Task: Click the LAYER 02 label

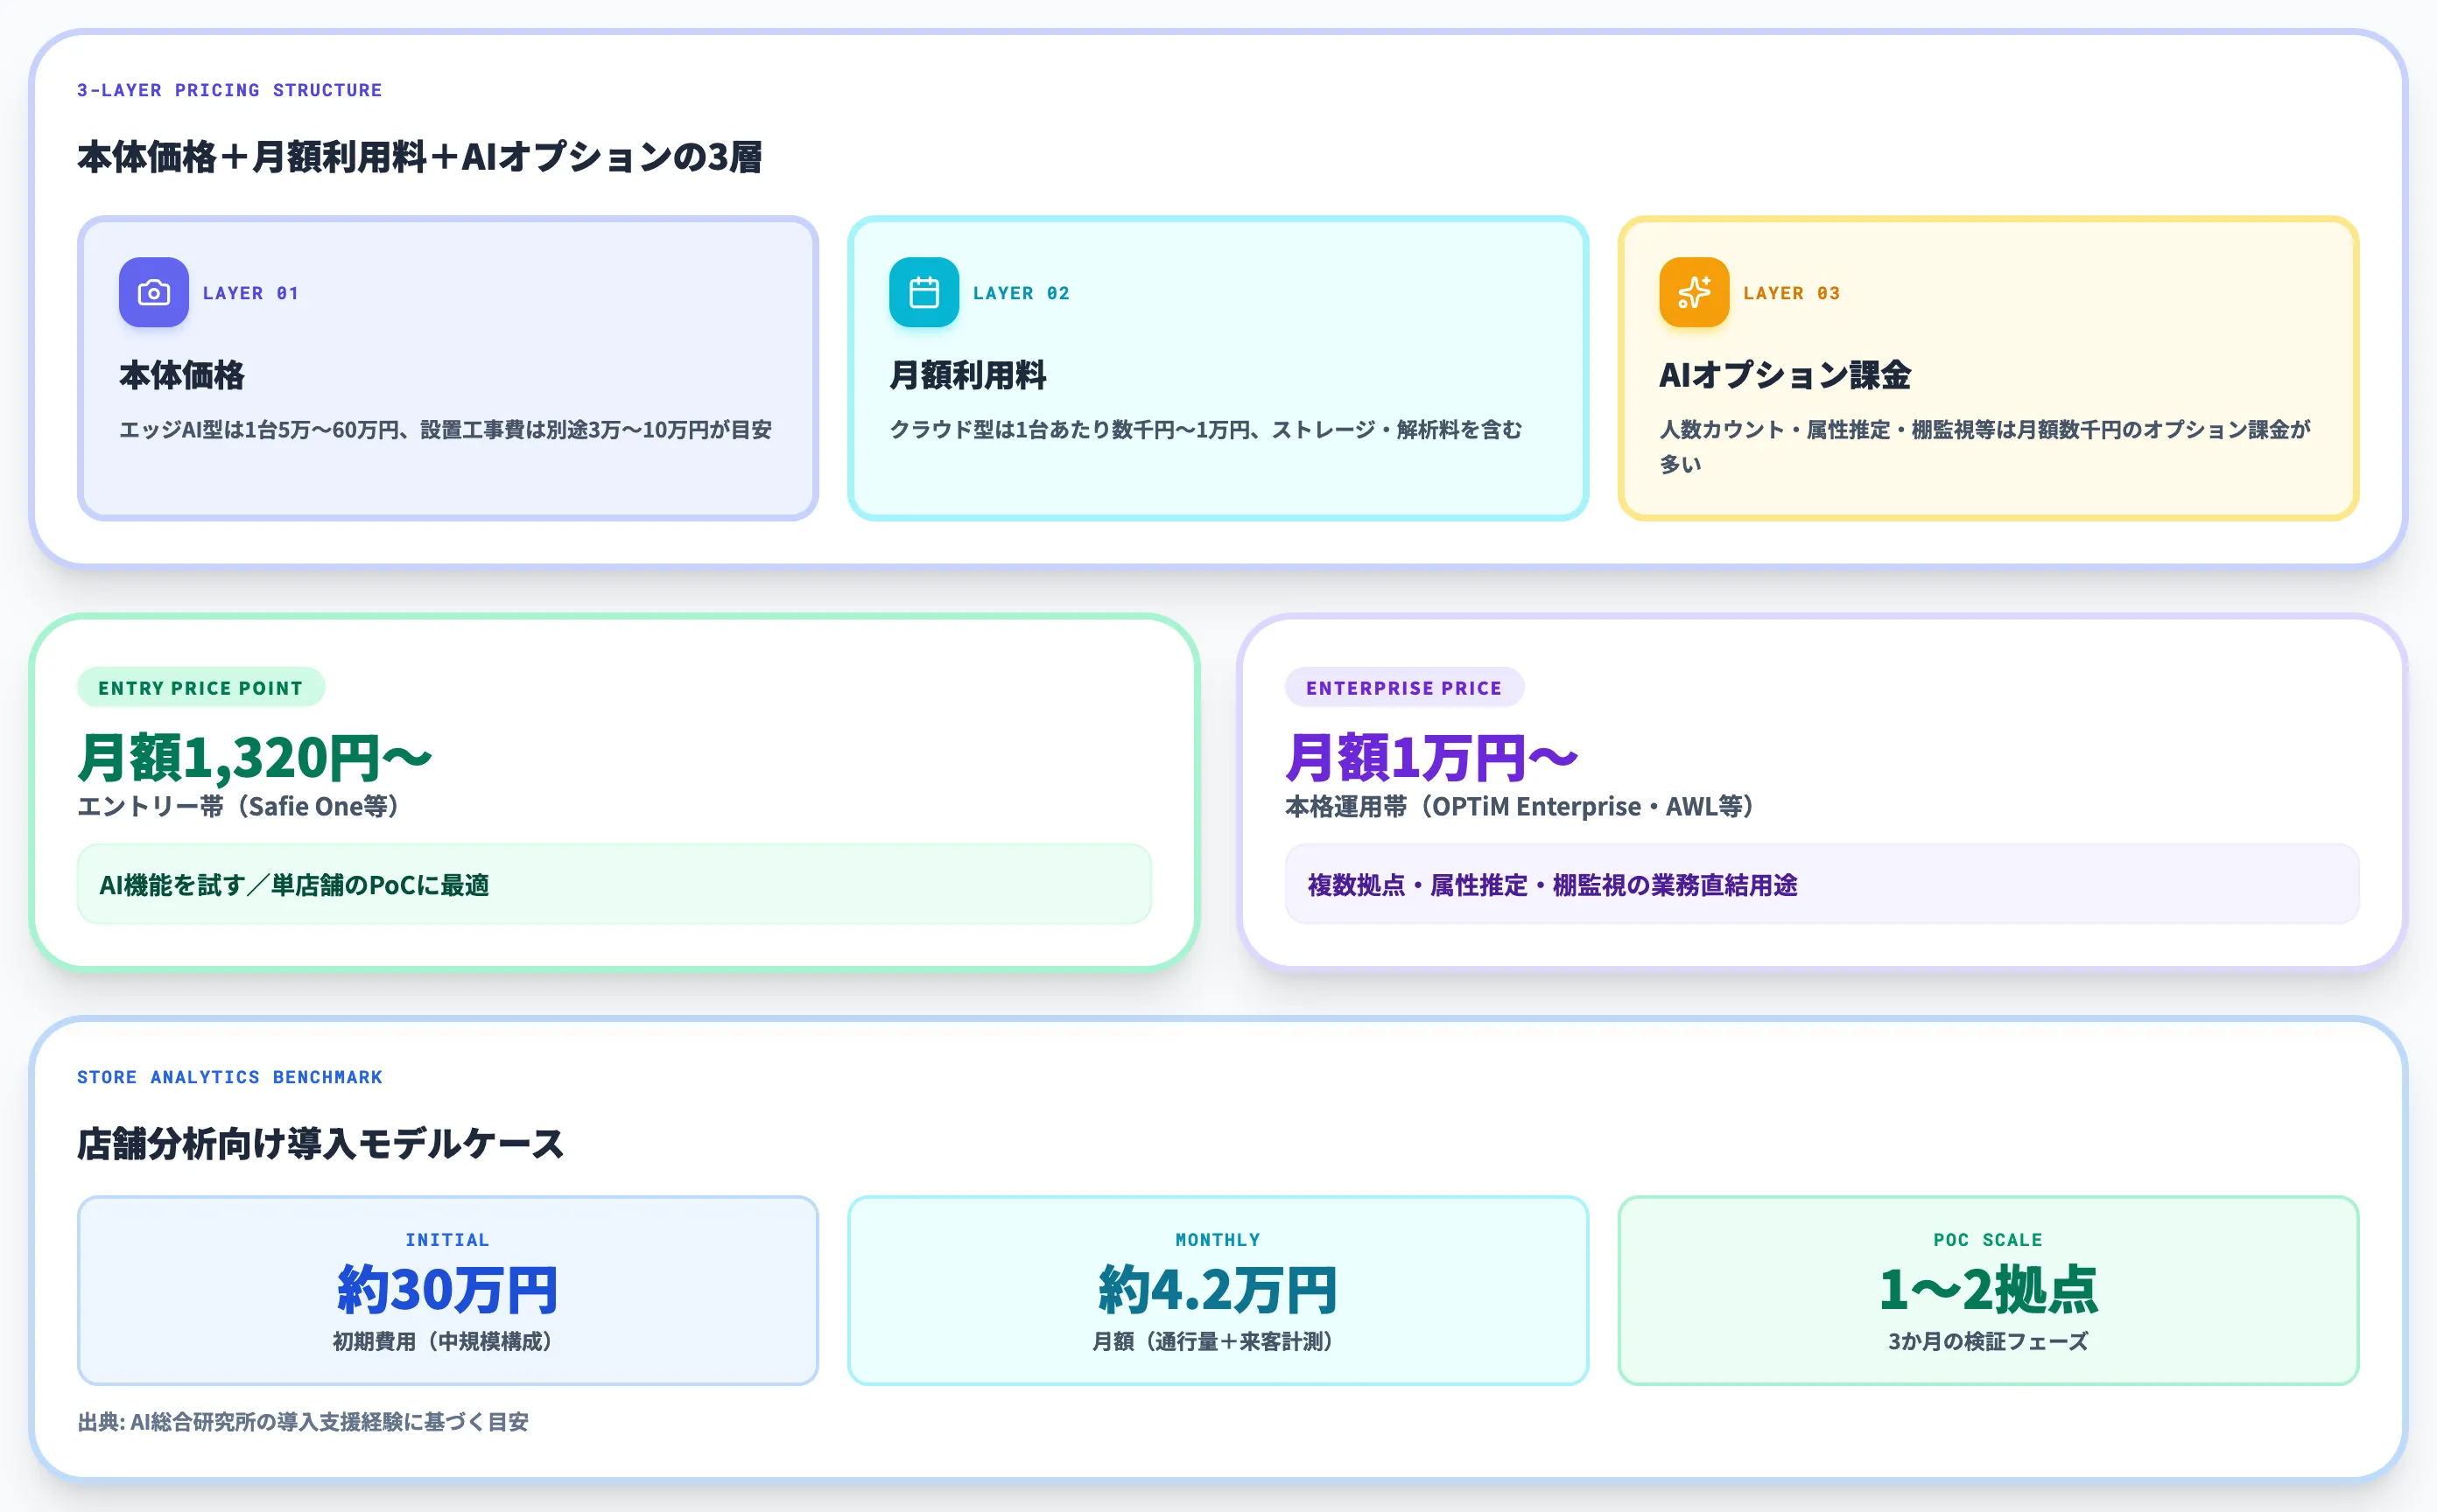Action: point(1021,293)
